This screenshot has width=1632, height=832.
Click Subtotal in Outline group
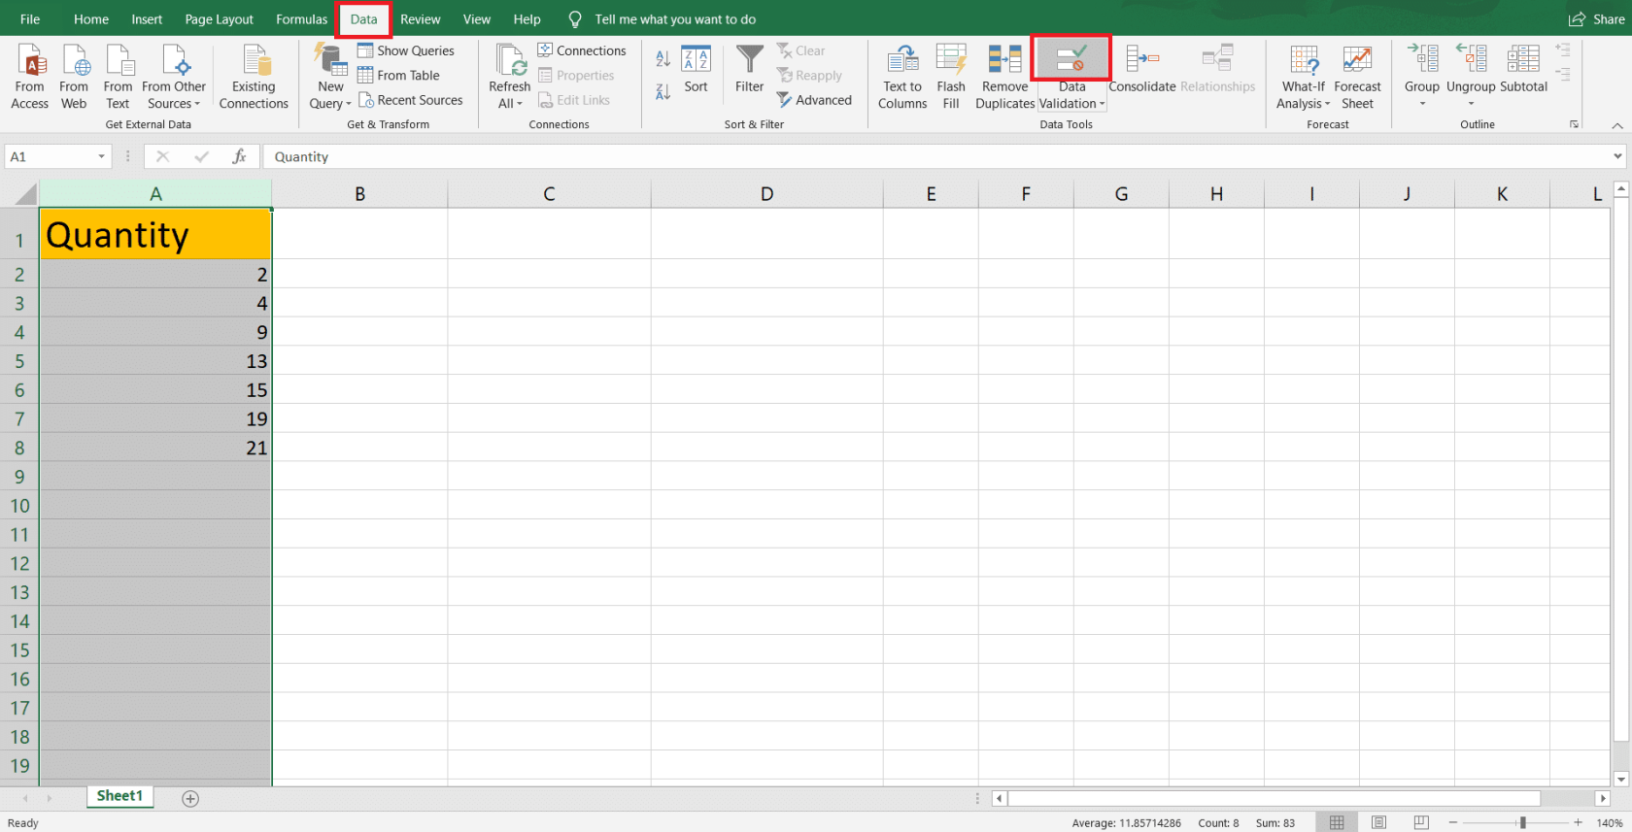(1523, 69)
